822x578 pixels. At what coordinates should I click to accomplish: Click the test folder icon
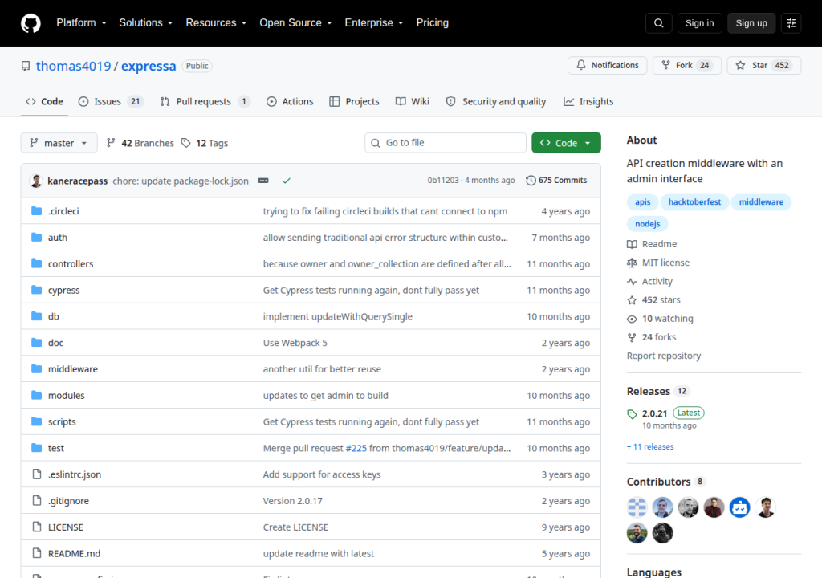tap(36, 447)
